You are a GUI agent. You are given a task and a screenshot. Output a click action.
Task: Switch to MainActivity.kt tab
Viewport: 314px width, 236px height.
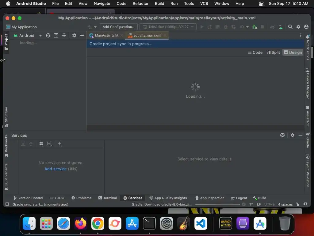click(x=106, y=36)
